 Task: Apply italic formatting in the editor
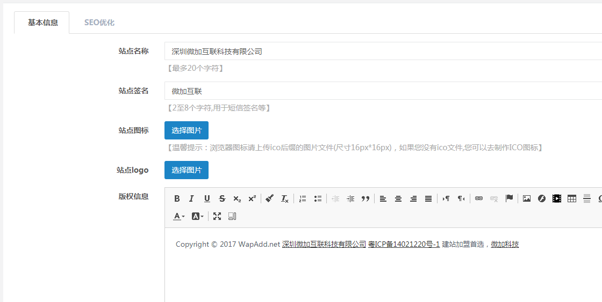191,198
